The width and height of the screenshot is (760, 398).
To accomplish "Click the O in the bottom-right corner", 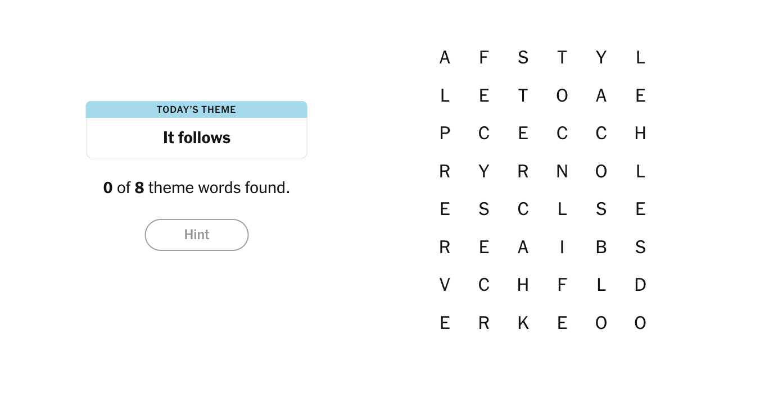I will point(640,323).
